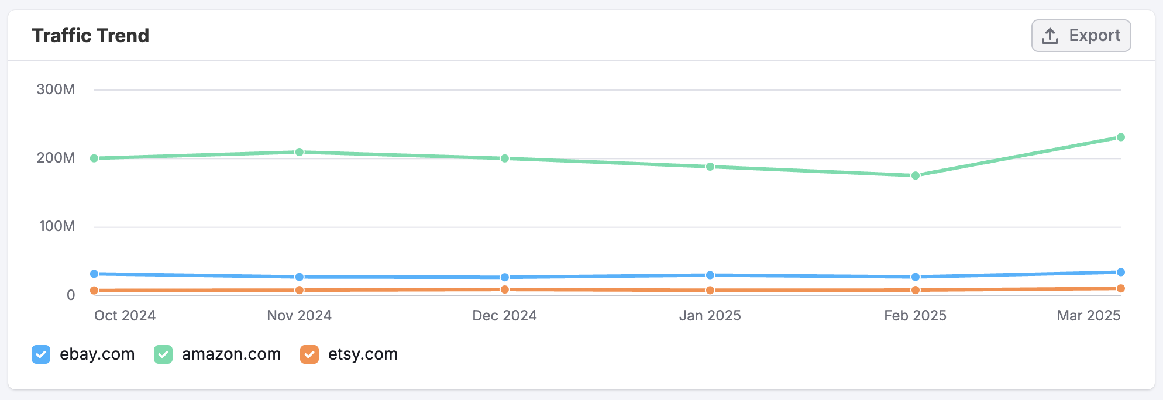Image resolution: width=1163 pixels, height=400 pixels.
Task: Click the ebay.com blue legend swatch
Action: (x=40, y=354)
